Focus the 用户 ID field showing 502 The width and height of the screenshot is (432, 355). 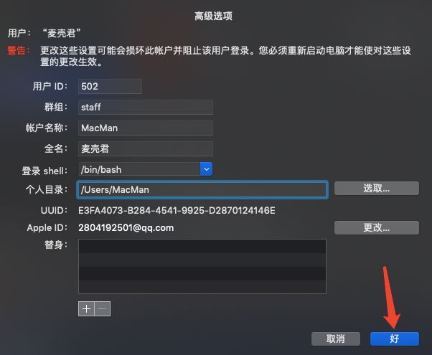tap(111, 87)
